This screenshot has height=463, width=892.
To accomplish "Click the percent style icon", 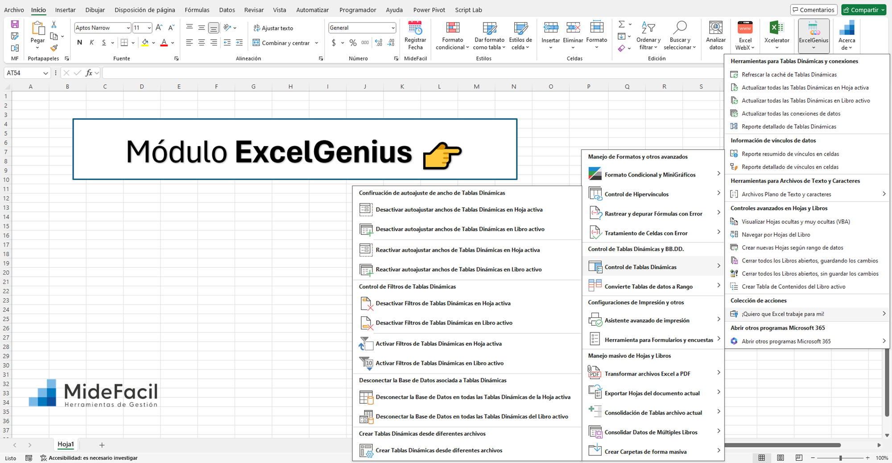I will click(353, 43).
